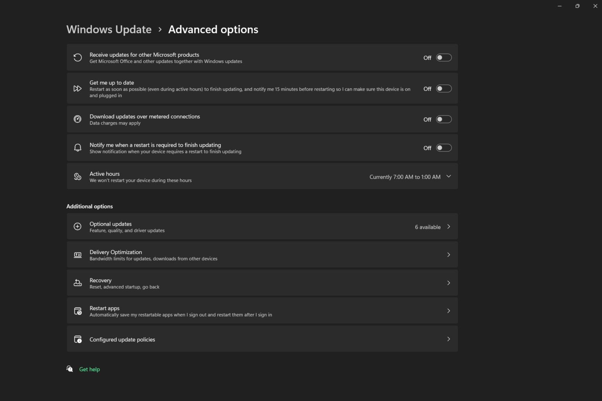Enable Notify me when restart is required
The height and width of the screenshot is (401, 602).
444,148
